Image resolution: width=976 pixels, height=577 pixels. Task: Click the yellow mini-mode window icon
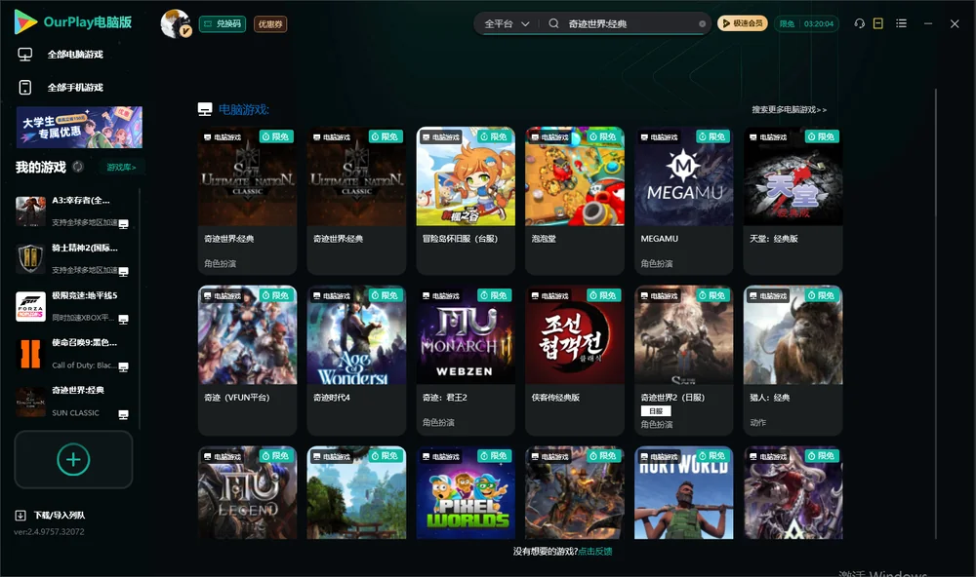point(878,23)
